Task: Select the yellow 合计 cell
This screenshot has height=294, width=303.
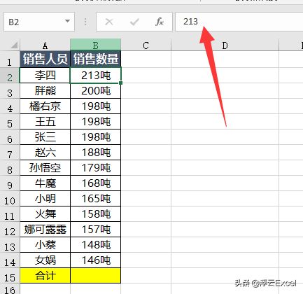Action: (x=45, y=276)
